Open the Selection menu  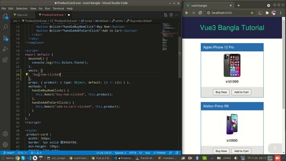click(x=21, y=8)
